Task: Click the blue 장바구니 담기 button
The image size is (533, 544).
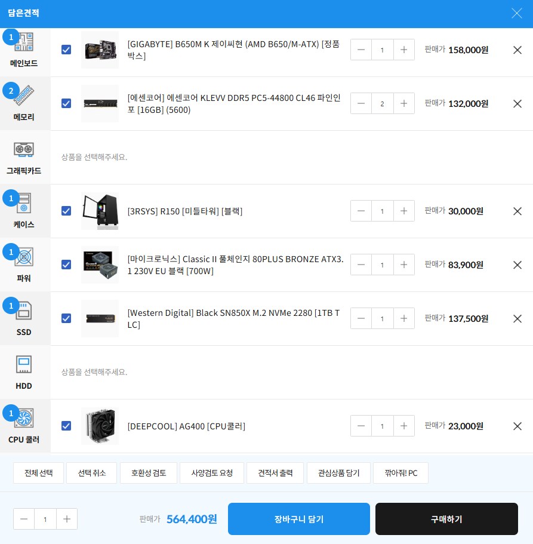Action: (x=298, y=519)
